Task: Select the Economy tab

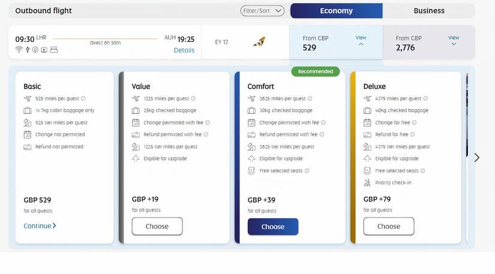Action: [336, 11]
